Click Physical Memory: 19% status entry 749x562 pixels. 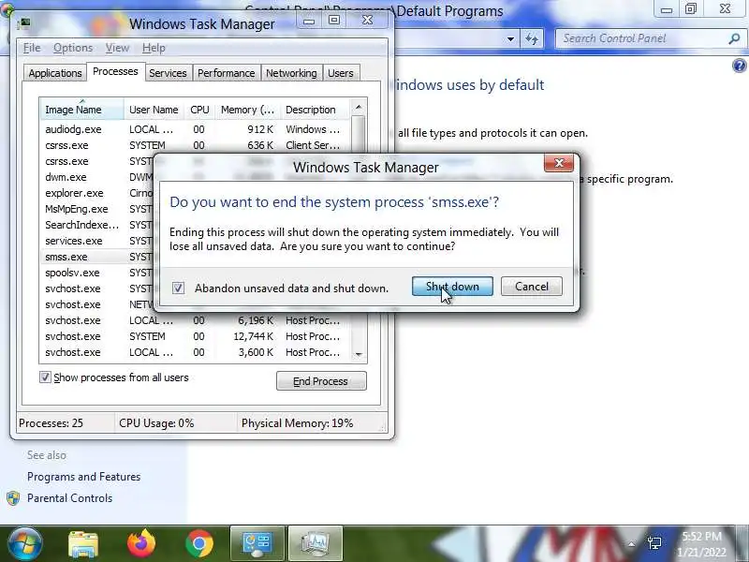point(297,423)
